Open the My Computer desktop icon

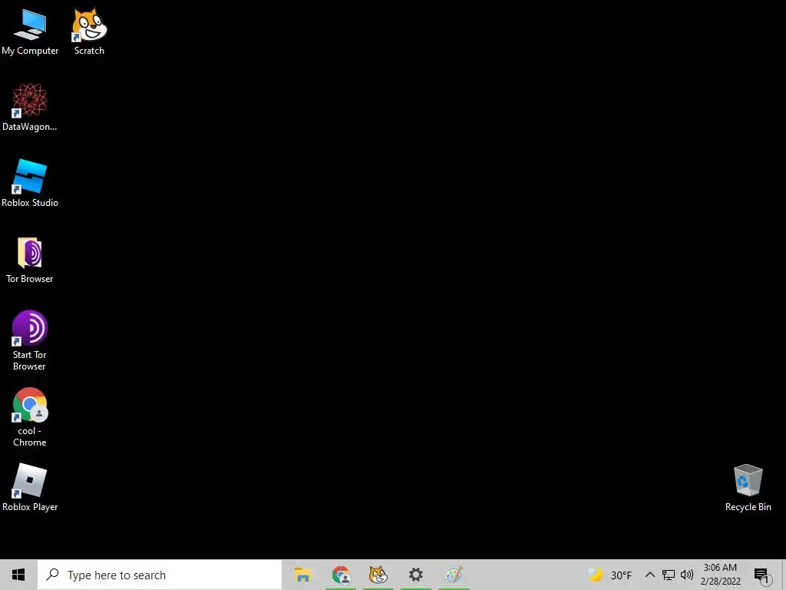coord(30,32)
